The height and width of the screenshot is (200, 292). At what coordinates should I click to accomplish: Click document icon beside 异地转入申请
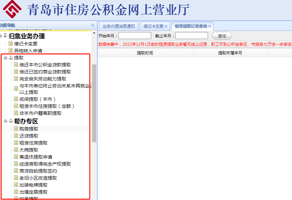coord(11,51)
